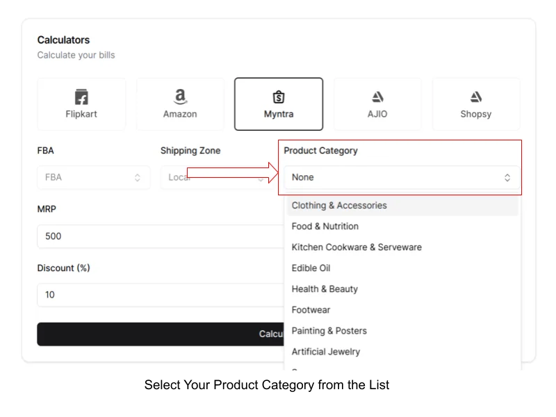Select the AJIO calculator tab

(377, 104)
